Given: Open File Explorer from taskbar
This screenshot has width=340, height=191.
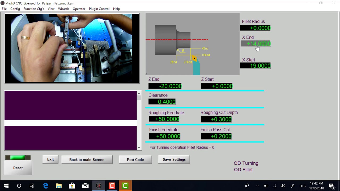Looking at the screenshot, I should click(x=59, y=186).
